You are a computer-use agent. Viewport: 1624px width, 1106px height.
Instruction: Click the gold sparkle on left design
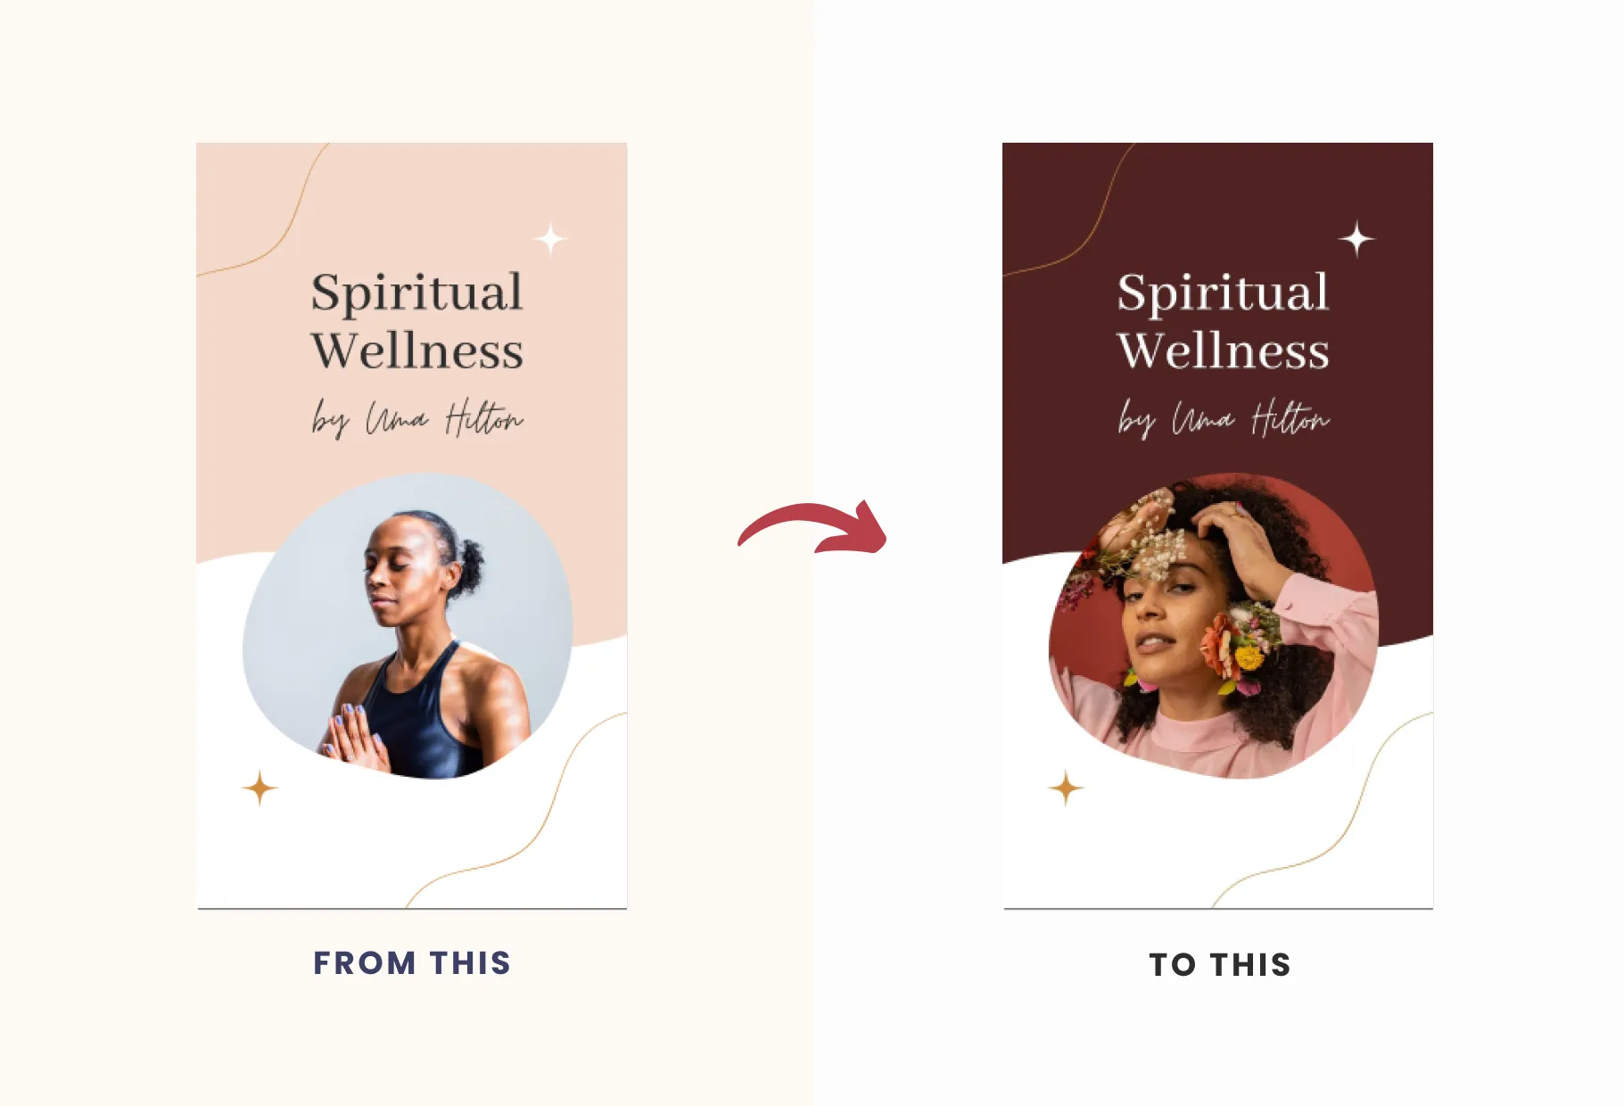260,788
